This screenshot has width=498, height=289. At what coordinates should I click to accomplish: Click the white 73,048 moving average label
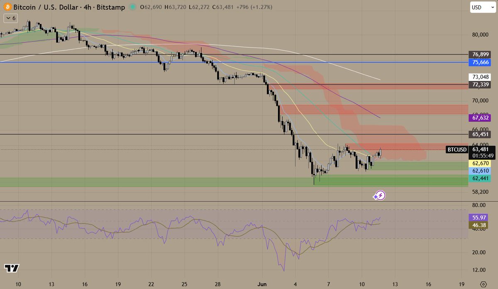479,77
